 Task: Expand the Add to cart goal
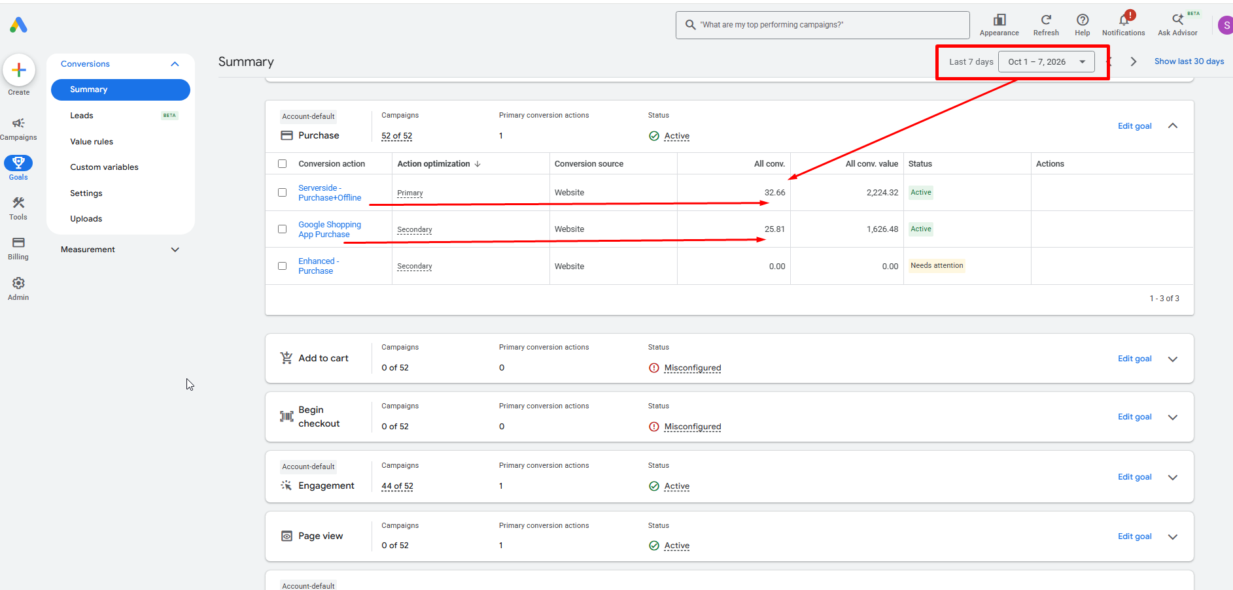coord(1173,359)
